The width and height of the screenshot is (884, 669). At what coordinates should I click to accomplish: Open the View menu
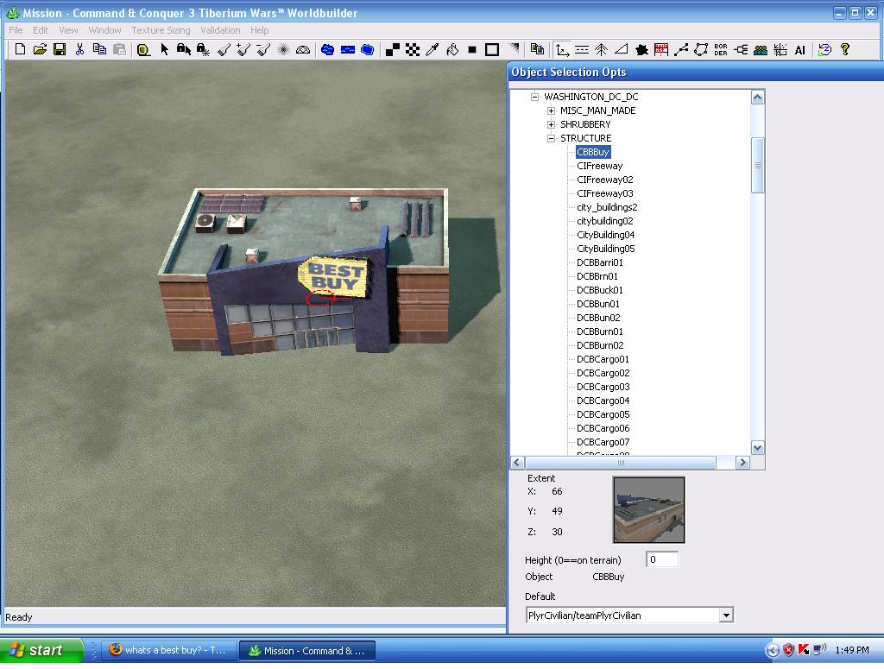tap(68, 30)
